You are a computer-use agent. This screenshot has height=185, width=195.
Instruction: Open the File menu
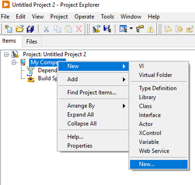pos(5,16)
